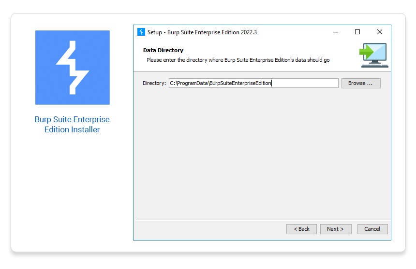This screenshot has height=269, width=416.
Task: Click the 'Directory:' field label
Action: click(154, 83)
